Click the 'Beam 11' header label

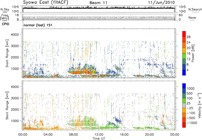click(x=98, y=3)
